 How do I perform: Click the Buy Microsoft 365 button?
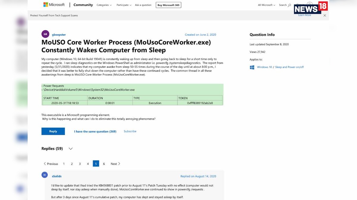168,5
